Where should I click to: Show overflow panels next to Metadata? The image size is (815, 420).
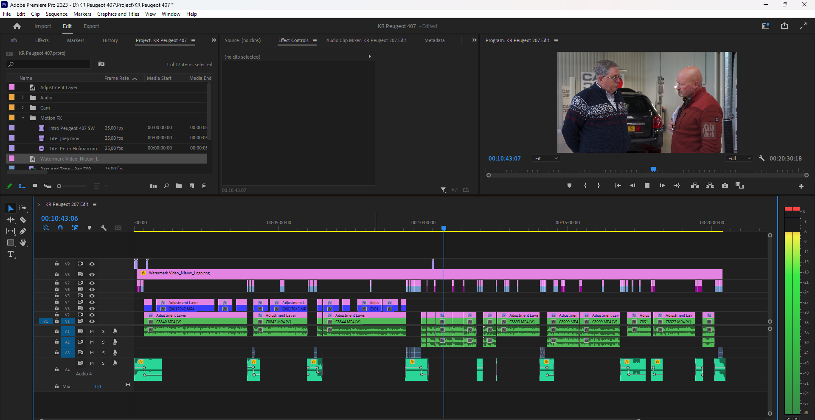[475, 40]
